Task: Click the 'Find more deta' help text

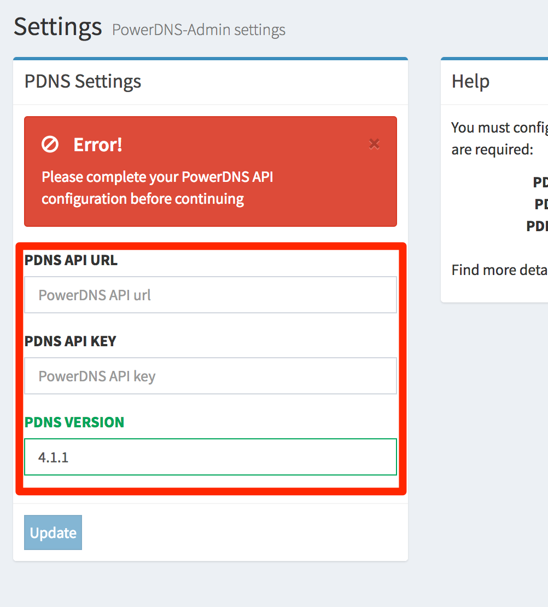Action: (499, 270)
